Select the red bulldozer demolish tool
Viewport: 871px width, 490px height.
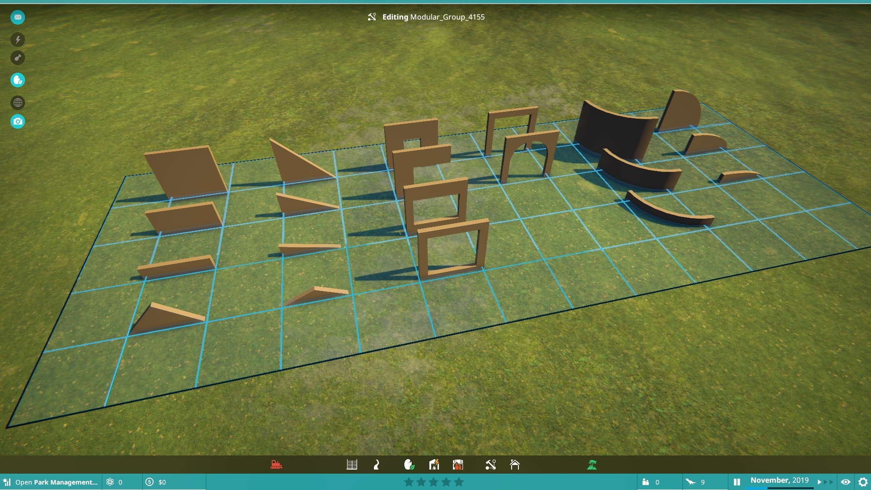coord(276,465)
